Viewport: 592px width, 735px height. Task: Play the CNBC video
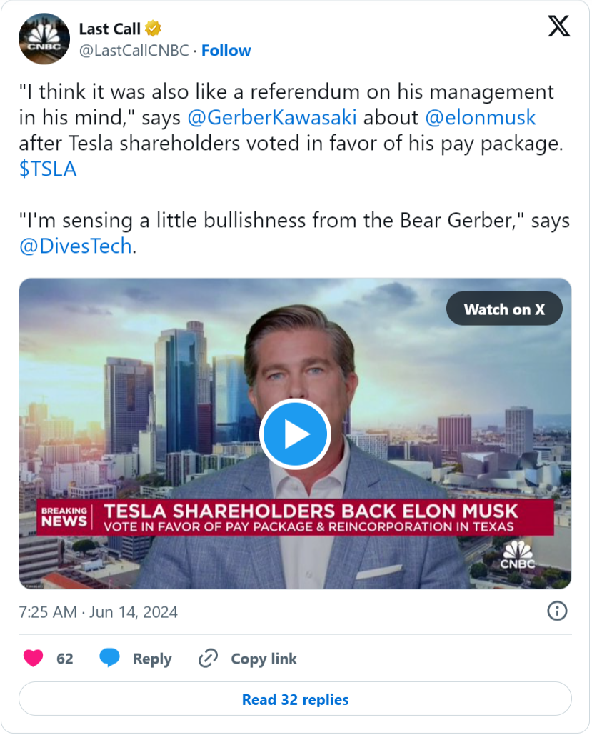(294, 434)
